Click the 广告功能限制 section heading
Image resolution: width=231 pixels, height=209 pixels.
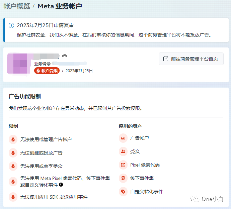pos(24,96)
